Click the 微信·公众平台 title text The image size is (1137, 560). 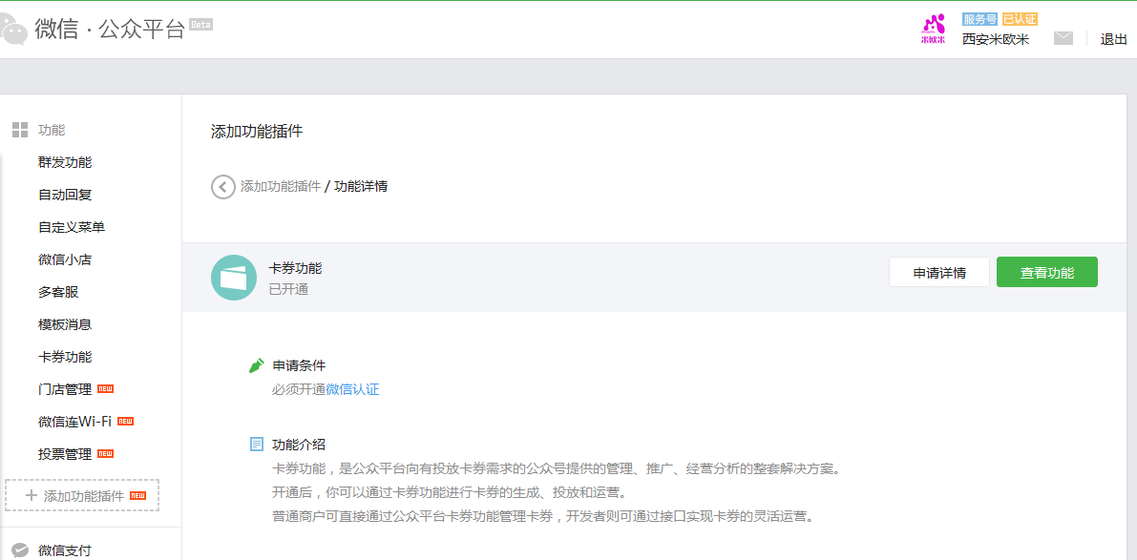click(110, 31)
